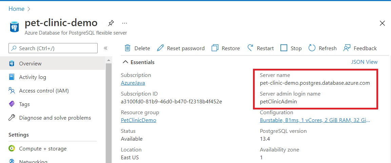Pin the pet-clinic-demo resource
The height and width of the screenshot is (163, 391).
pos(111,23)
